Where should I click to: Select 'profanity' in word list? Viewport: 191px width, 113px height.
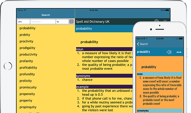pyautogui.click(x=26, y=61)
